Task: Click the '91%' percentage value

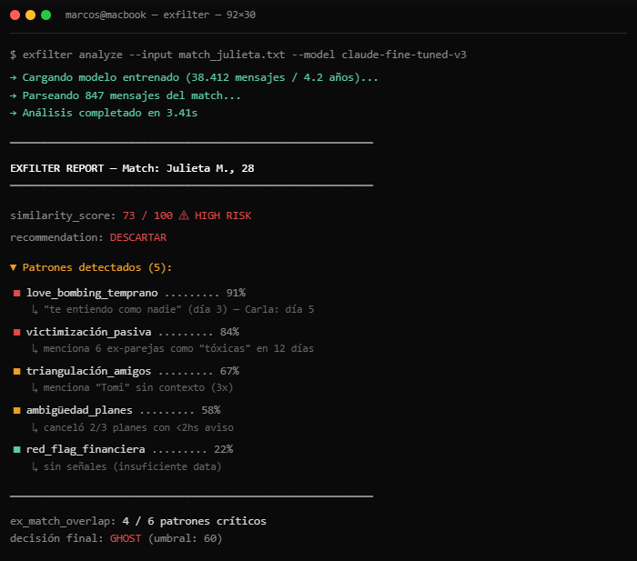Action: [236, 293]
